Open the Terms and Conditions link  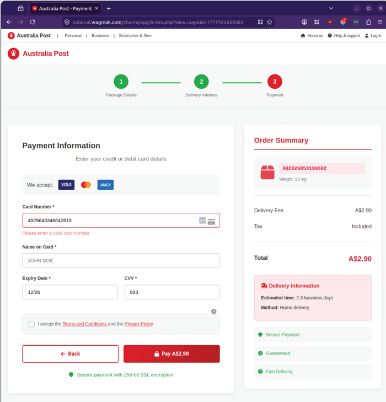click(x=84, y=324)
